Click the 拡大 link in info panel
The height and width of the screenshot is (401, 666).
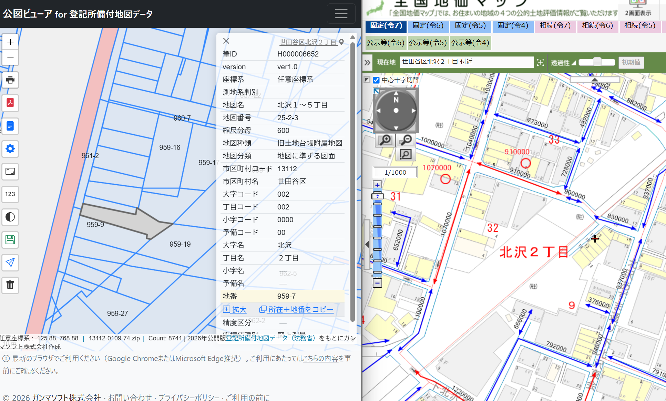[x=235, y=309]
